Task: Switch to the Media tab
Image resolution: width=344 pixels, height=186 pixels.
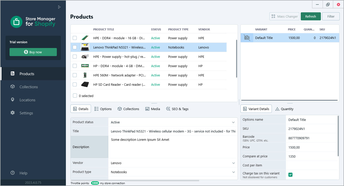Action: [x=153, y=109]
